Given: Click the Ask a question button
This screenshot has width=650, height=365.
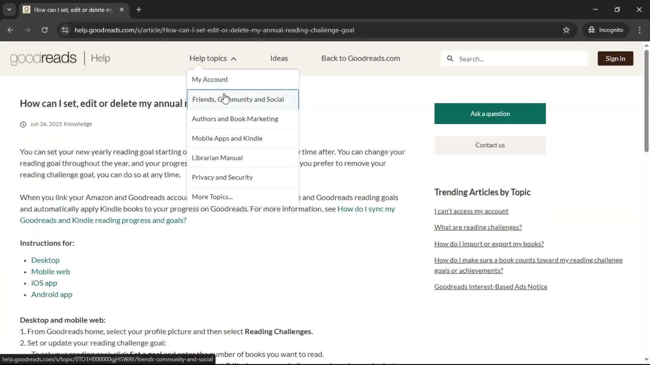Looking at the screenshot, I should click(x=490, y=114).
